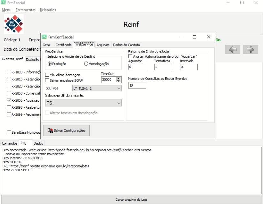Uncheck the R-2055 Aquisição event checkbox

9,100
